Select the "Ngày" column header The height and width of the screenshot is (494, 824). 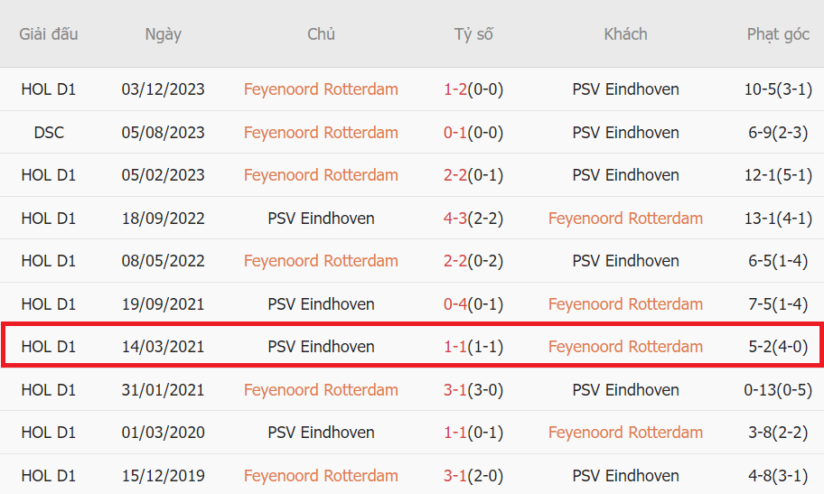163,34
